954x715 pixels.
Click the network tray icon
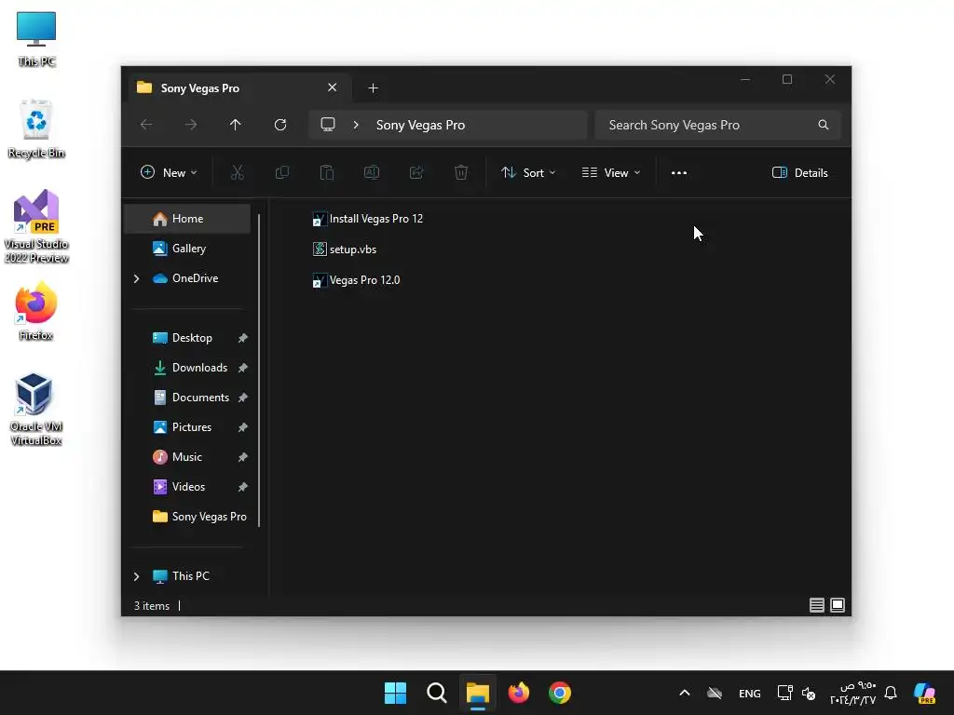pos(784,693)
